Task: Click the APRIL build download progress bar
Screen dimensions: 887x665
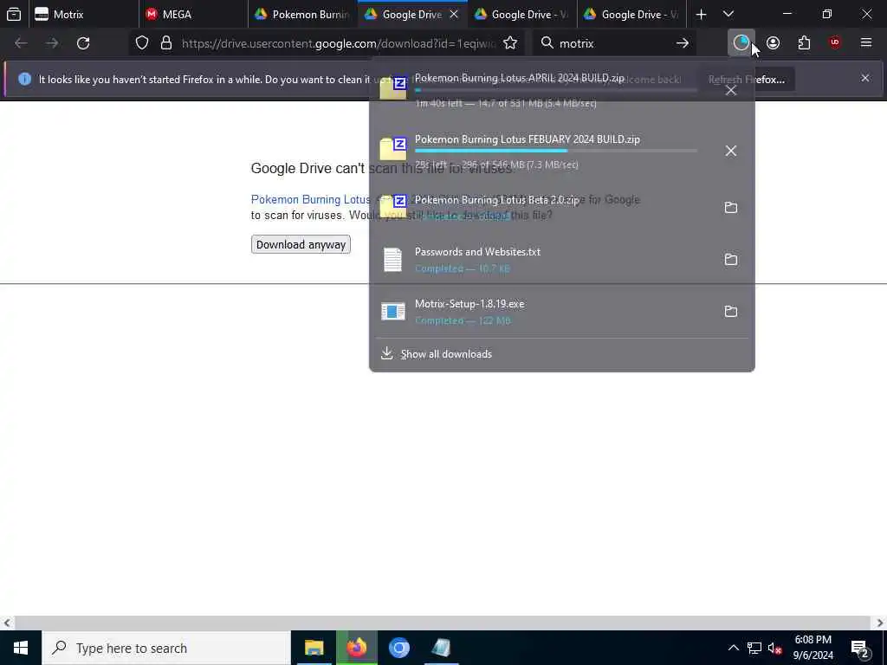Action: click(x=556, y=90)
